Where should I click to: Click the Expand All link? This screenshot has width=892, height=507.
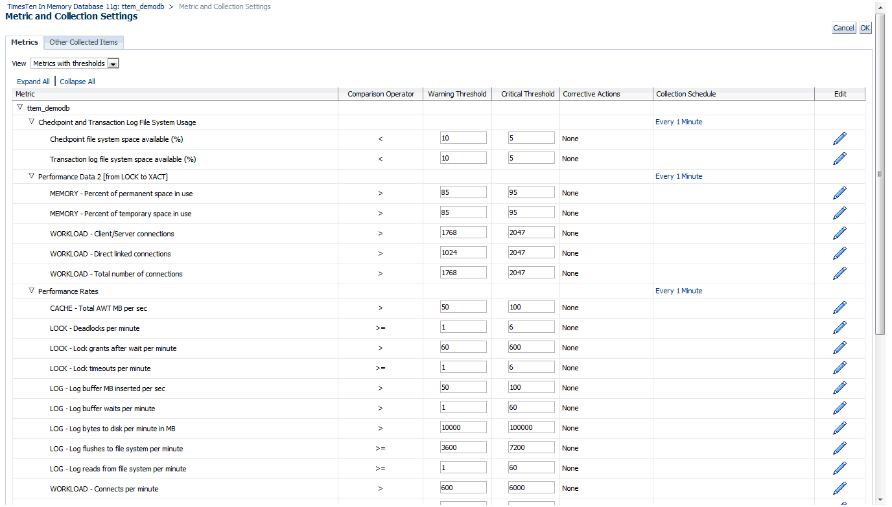pyautogui.click(x=33, y=82)
